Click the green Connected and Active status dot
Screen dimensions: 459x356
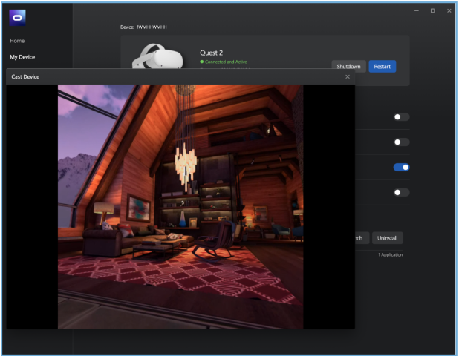click(x=201, y=62)
